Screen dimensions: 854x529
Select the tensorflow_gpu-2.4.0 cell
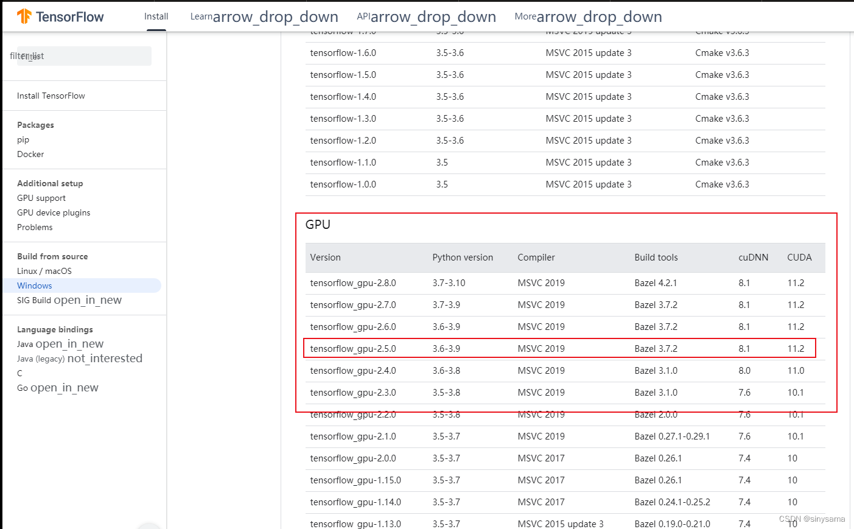[x=353, y=371]
